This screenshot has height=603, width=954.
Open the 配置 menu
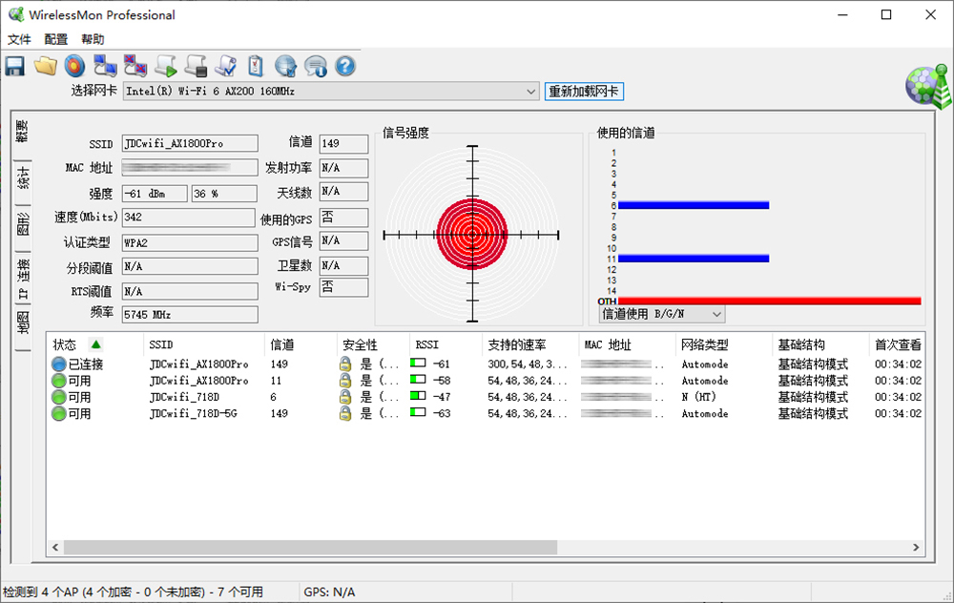pyautogui.click(x=55, y=39)
